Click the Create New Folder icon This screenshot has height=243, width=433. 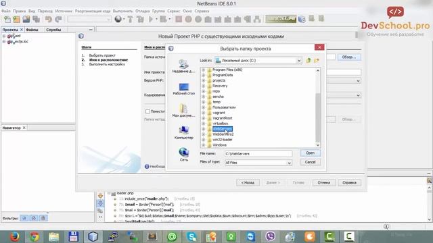(317, 60)
